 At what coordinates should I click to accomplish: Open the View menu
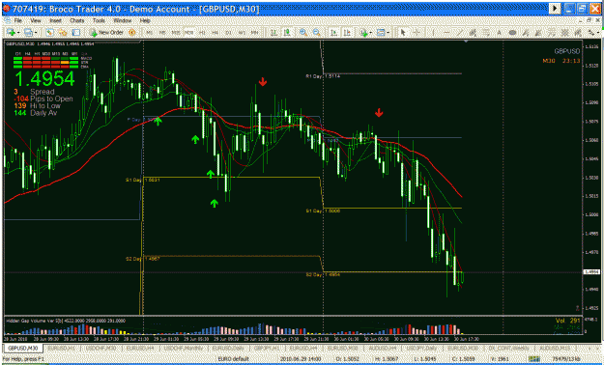coord(36,21)
